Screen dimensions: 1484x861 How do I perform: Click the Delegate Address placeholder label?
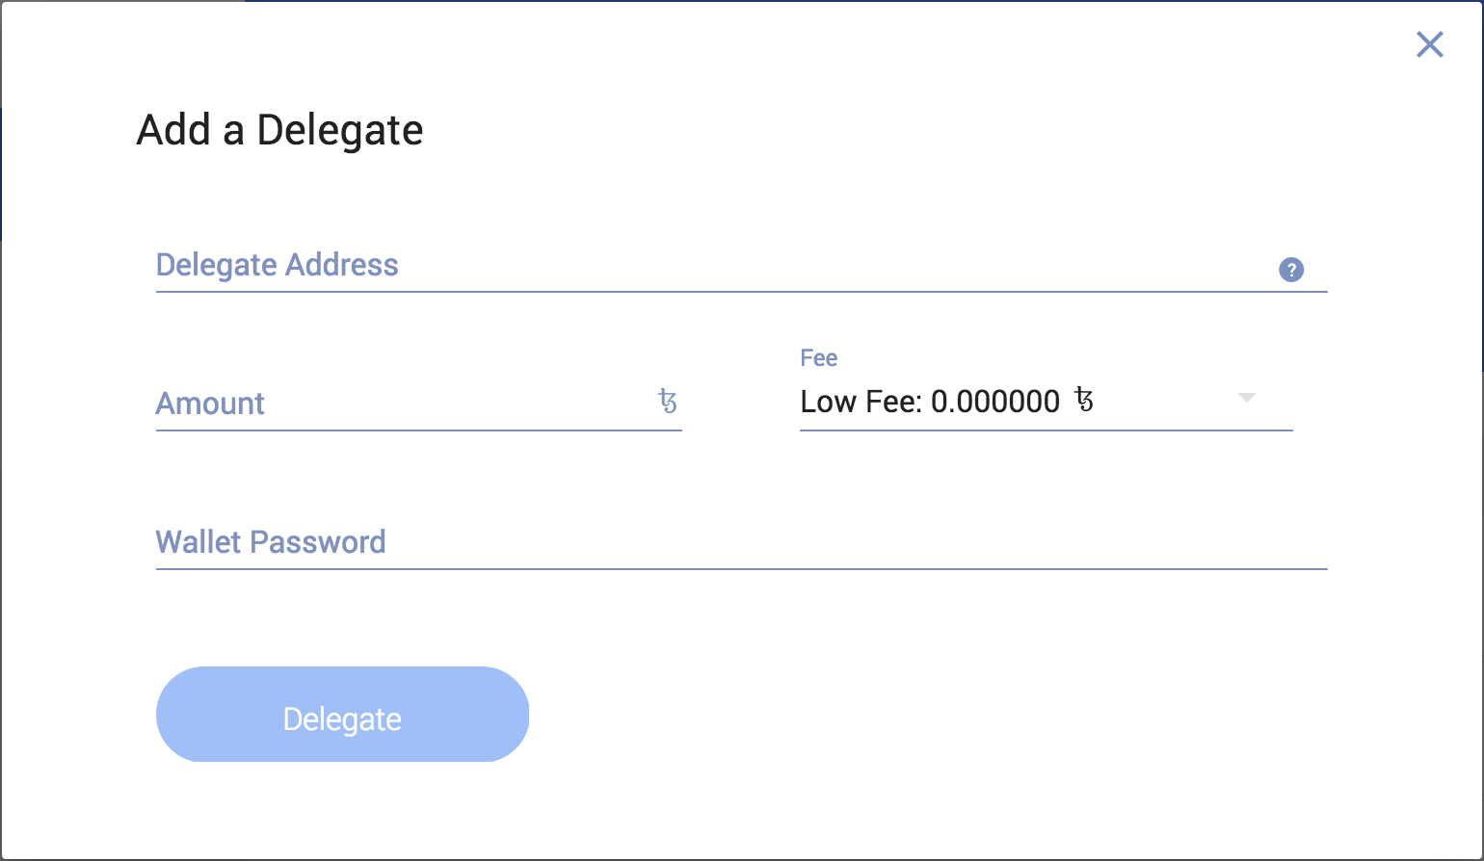pyautogui.click(x=278, y=265)
